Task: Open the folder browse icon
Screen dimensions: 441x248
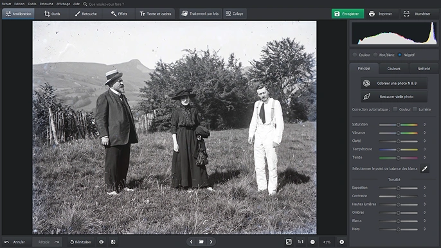Action: coord(201,242)
